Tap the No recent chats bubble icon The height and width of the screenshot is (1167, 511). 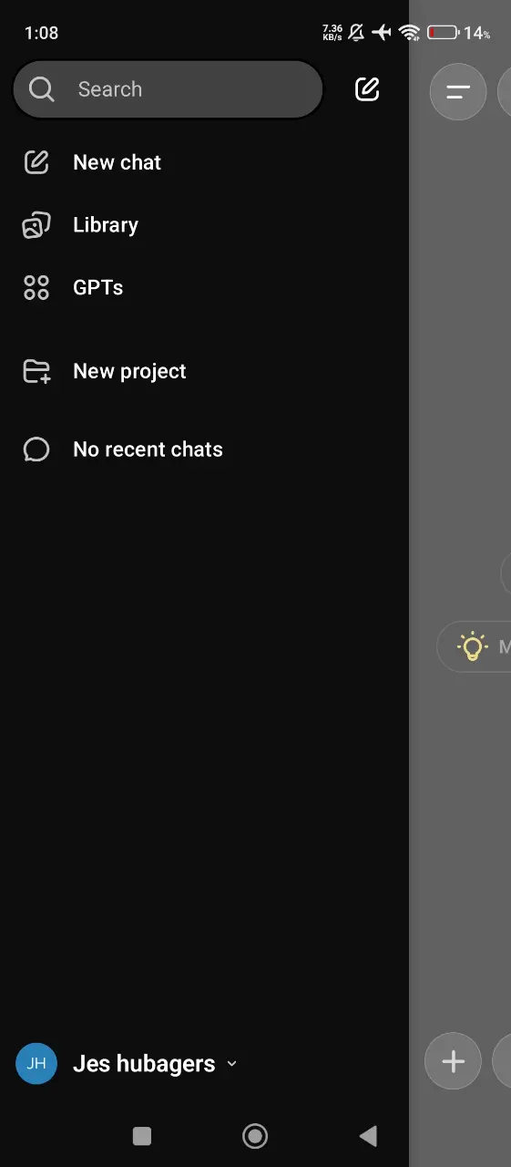click(x=36, y=449)
